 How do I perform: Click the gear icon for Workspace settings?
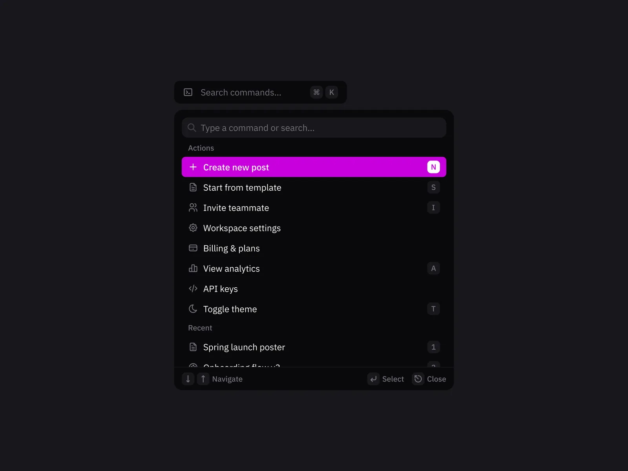[193, 228]
